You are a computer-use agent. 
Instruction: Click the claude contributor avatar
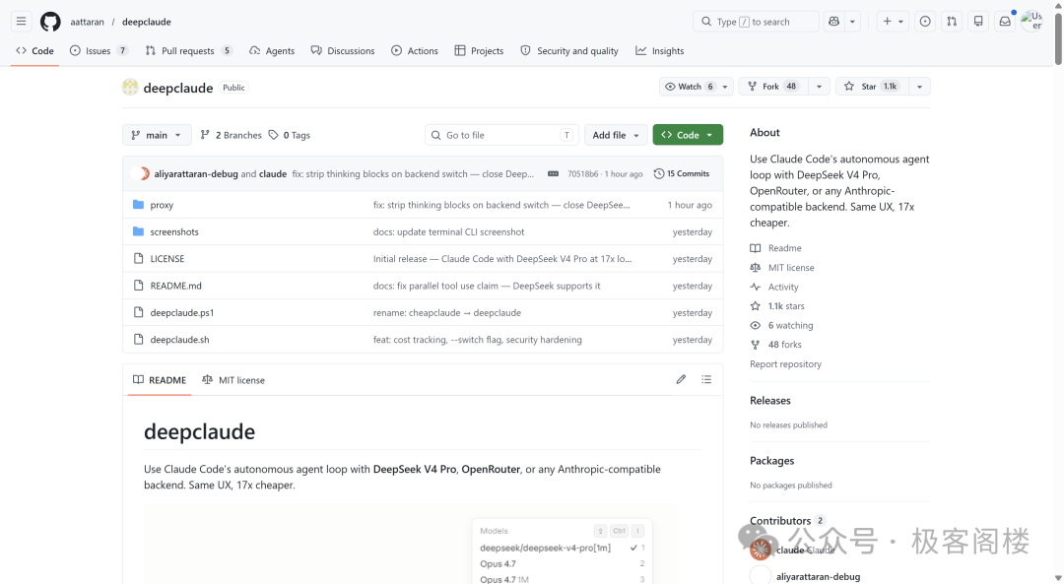[x=760, y=551]
